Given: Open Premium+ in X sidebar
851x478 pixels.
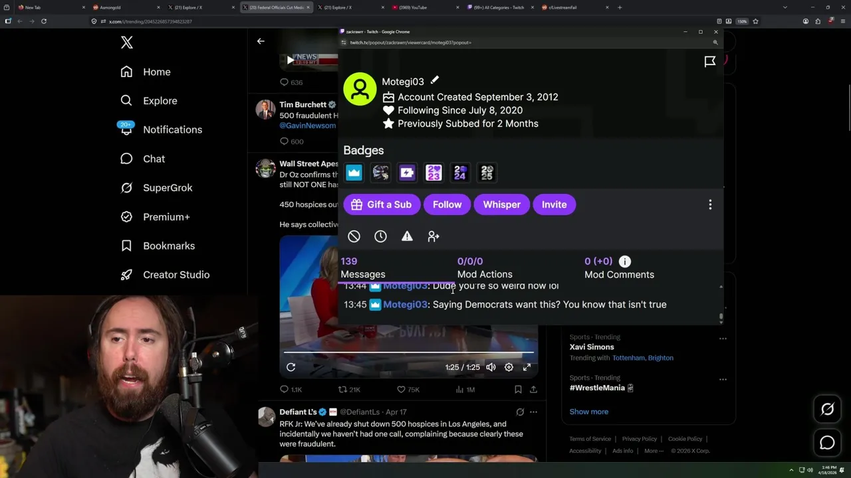Looking at the screenshot, I should pos(155,216).
